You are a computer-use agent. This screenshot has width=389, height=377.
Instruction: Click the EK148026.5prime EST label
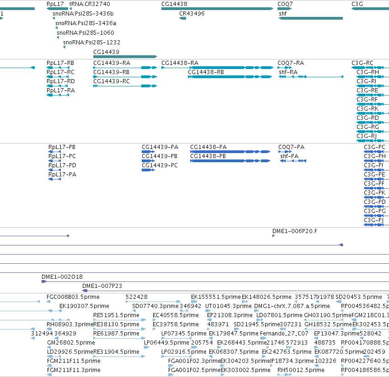click(266, 297)
